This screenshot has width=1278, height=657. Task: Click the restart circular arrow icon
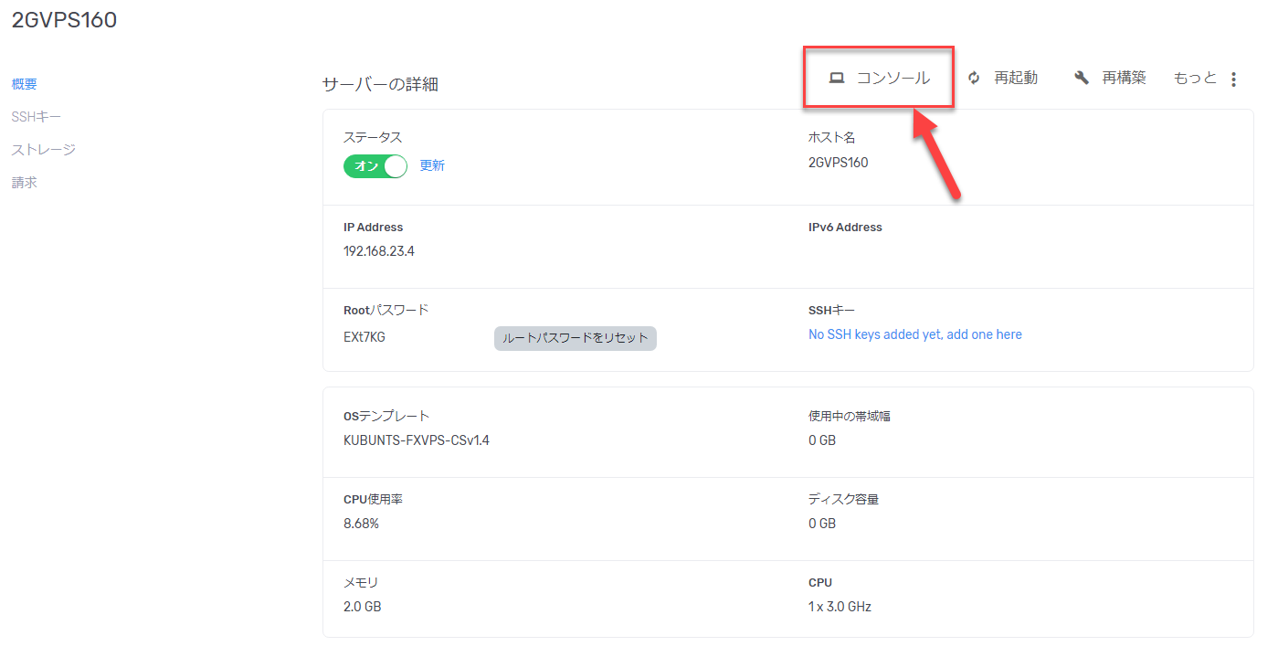[x=973, y=78]
